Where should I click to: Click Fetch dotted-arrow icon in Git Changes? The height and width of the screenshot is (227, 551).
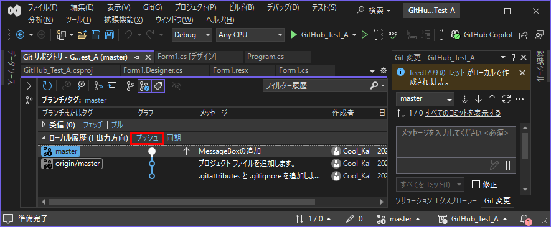(465, 100)
